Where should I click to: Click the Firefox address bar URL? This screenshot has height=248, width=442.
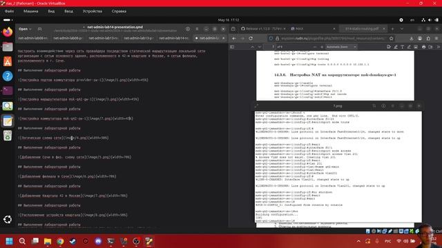click(x=333, y=39)
